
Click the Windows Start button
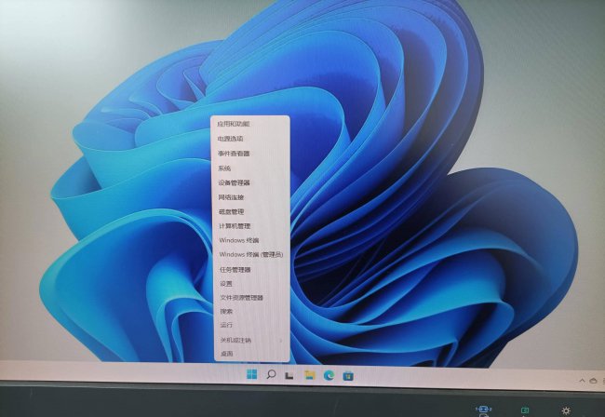251,374
